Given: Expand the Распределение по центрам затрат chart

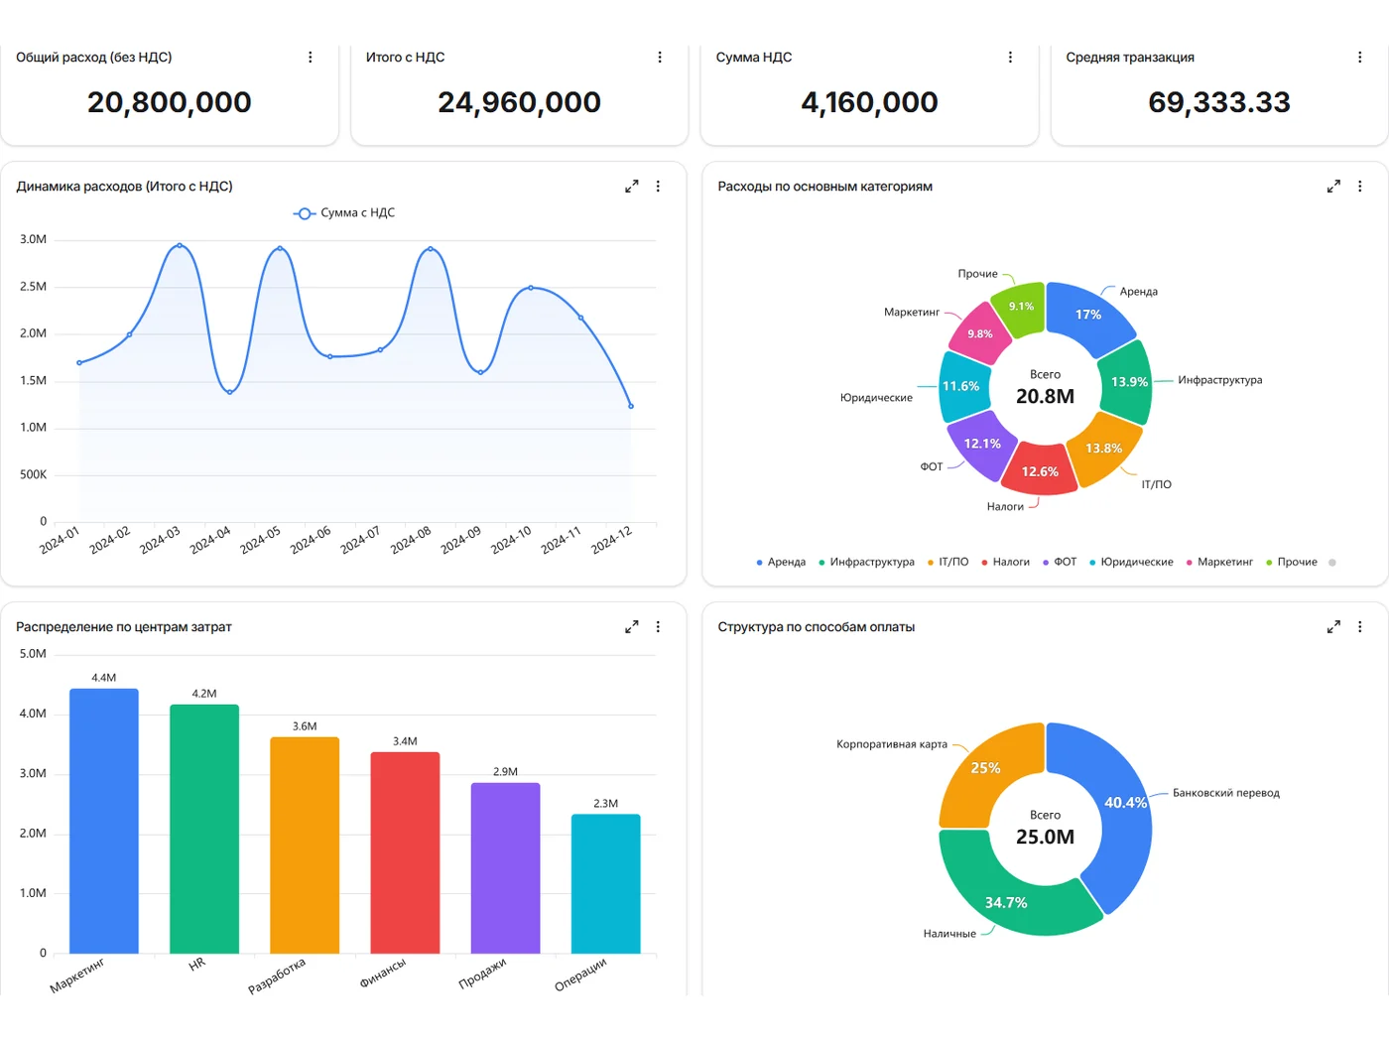Looking at the screenshot, I should [x=632, y=627].
